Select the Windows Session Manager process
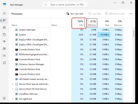138x104 pixels. (x=32, y=64)
